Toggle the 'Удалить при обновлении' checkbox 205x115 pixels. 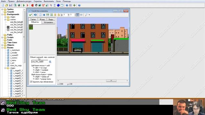[31, 82]
